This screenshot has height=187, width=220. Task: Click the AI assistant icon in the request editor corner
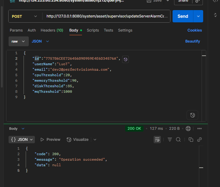point(192,115)
